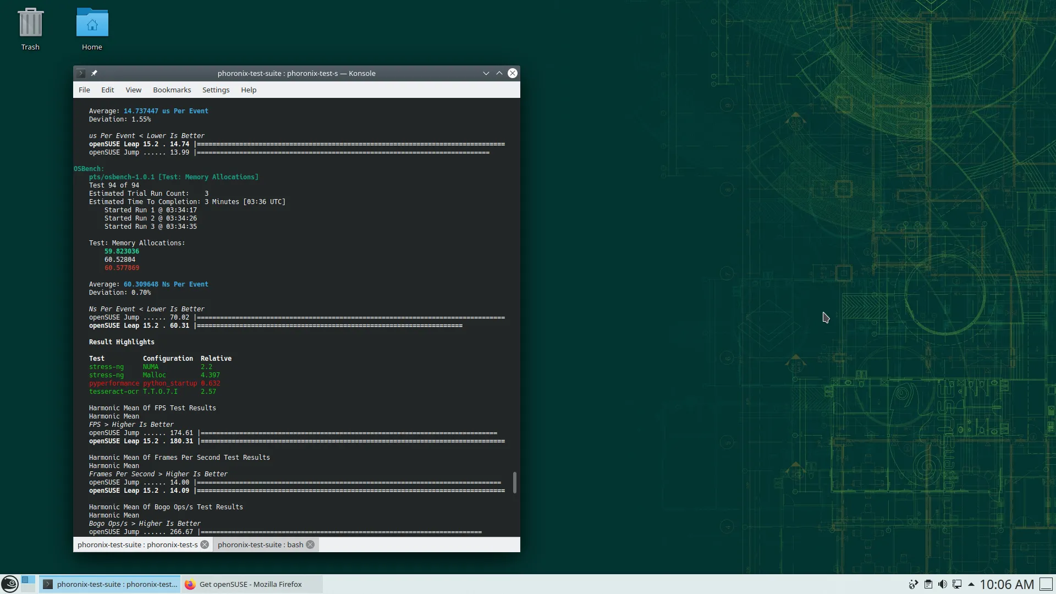Open the Bookmarks menu
Viewport: 1056px width, 594px height.
[x=172, y=90]
